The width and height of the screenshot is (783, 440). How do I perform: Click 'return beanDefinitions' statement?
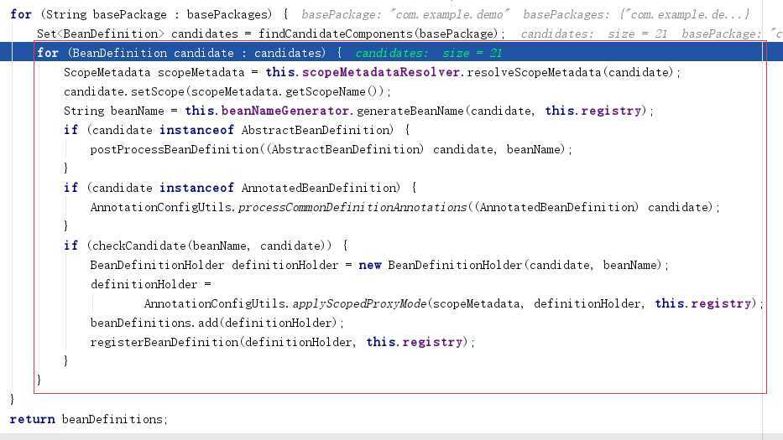(x=88, y=420)
